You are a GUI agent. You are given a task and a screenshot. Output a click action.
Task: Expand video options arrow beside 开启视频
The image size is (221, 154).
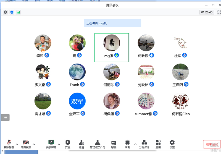[x=34, y=144]
